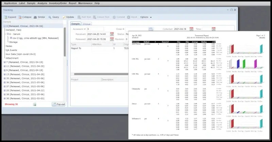Click the Expand toolbar button

[10, 17]
